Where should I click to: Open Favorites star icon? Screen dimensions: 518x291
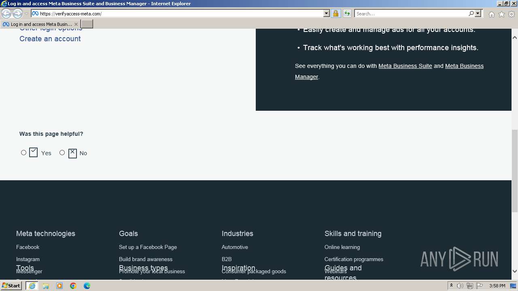501,14
